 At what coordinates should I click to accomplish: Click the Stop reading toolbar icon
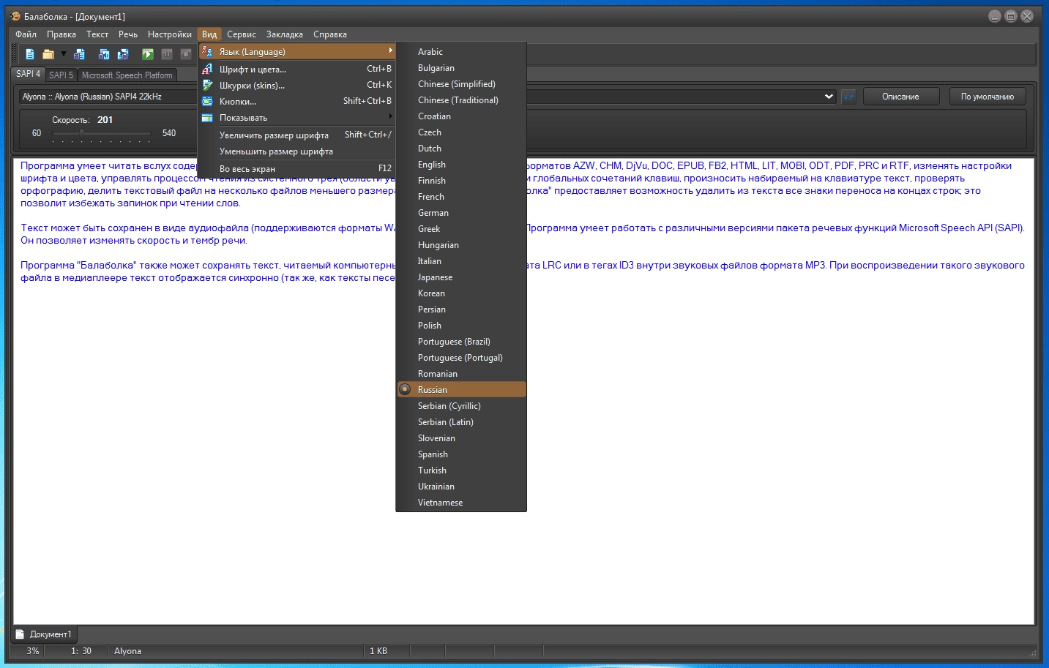[x=186, y=54]
